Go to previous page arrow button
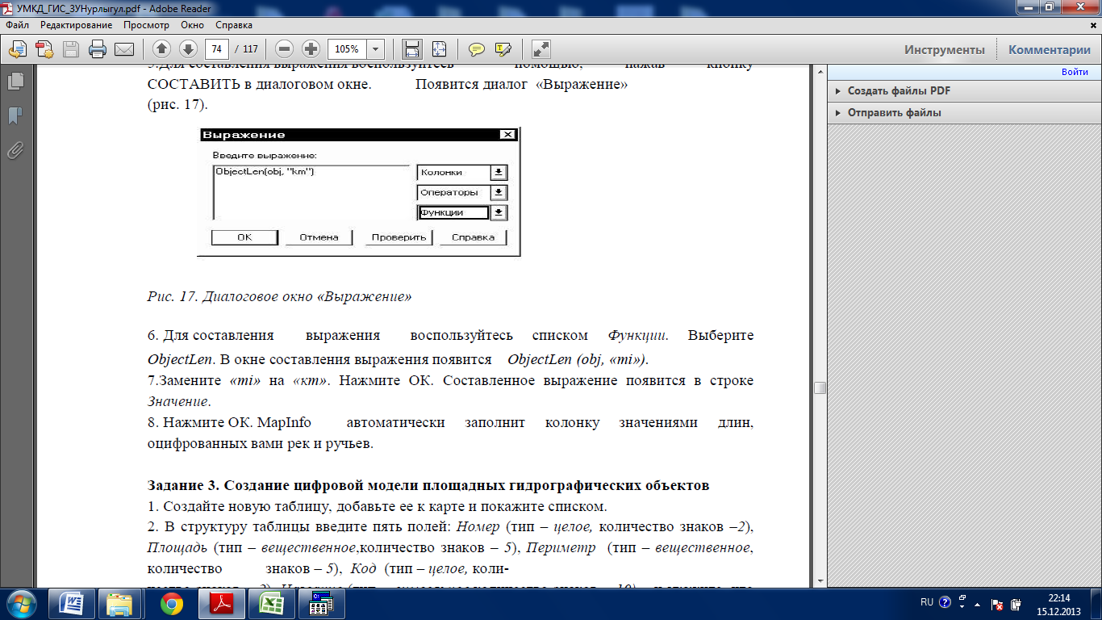The width and height of the screenshot is (1102, 620). (x=161, y=48)
